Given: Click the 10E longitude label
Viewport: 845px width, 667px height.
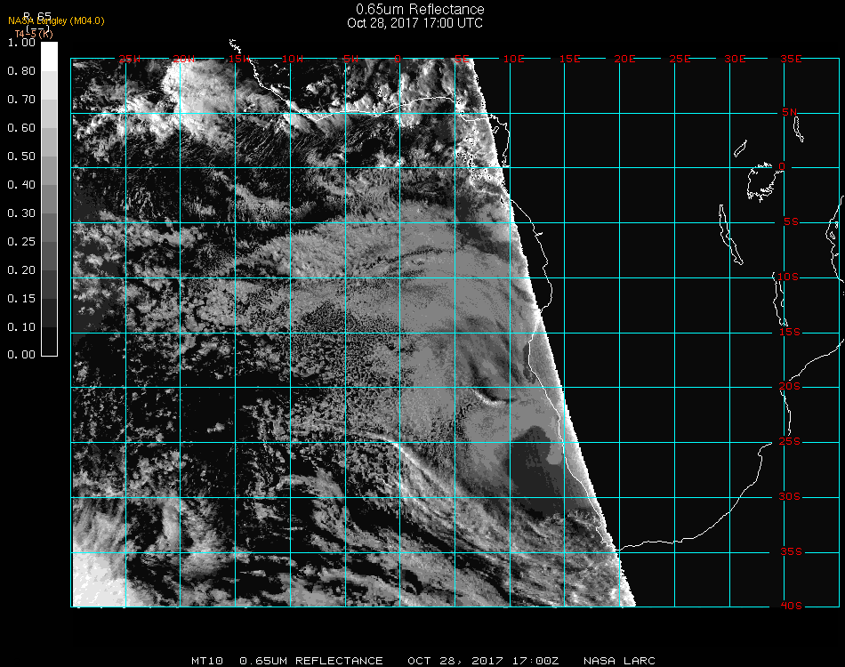Looking at the screenshot, I should coord(513,59).
